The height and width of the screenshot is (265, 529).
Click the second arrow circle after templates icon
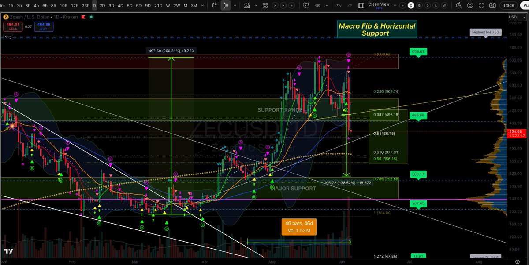[x=283, y=5]
